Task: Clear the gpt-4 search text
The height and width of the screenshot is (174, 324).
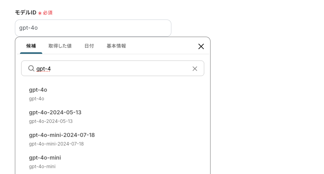Action: (195, 69)
